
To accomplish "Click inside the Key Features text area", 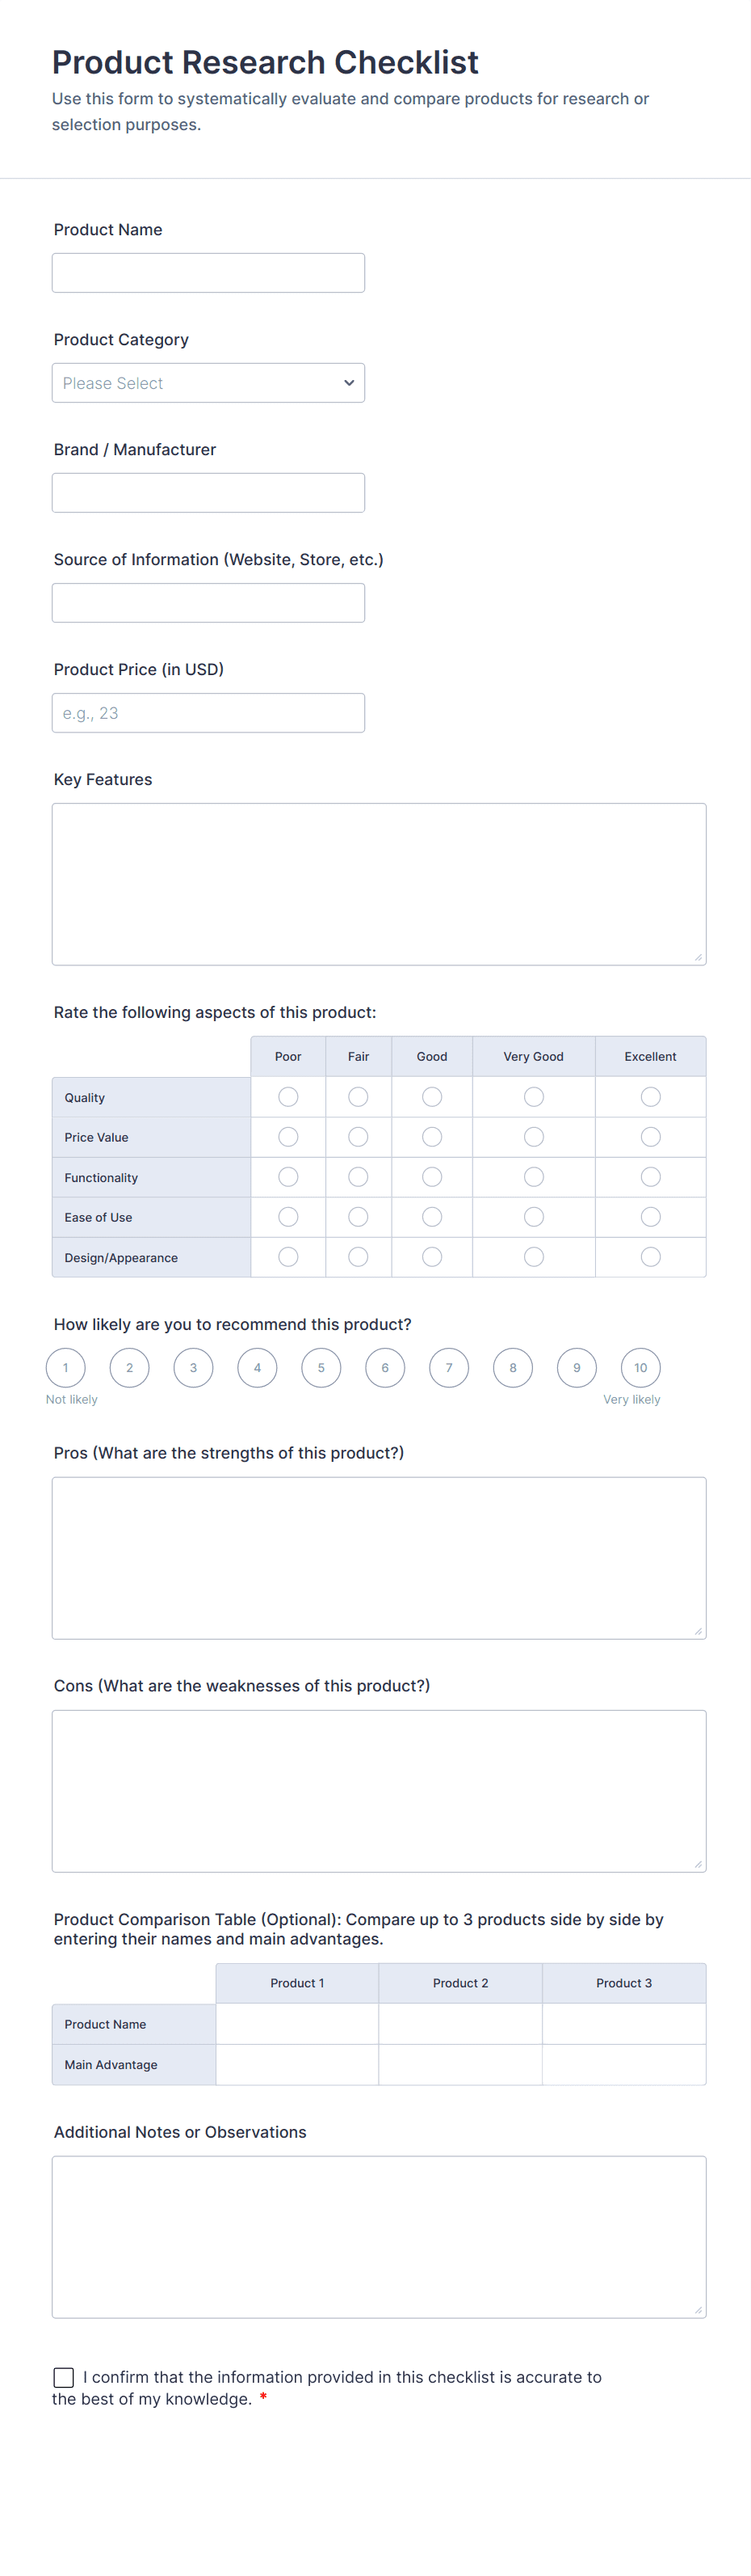I will 379,884.
